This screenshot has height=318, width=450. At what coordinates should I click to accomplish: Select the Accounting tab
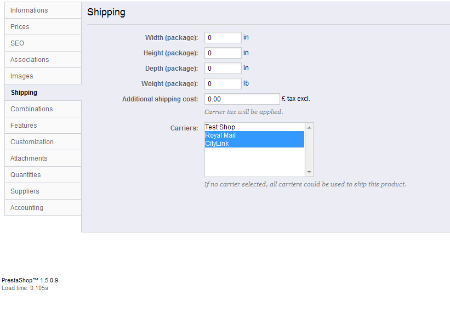43,207
